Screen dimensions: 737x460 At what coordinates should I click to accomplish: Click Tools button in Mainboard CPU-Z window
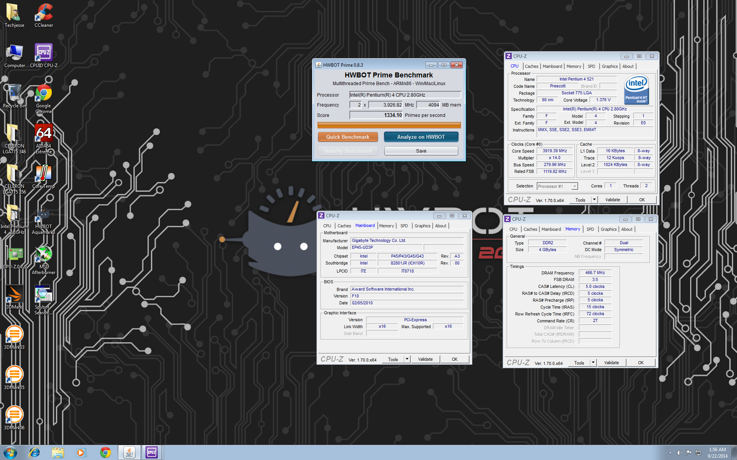tap(393, 359)
